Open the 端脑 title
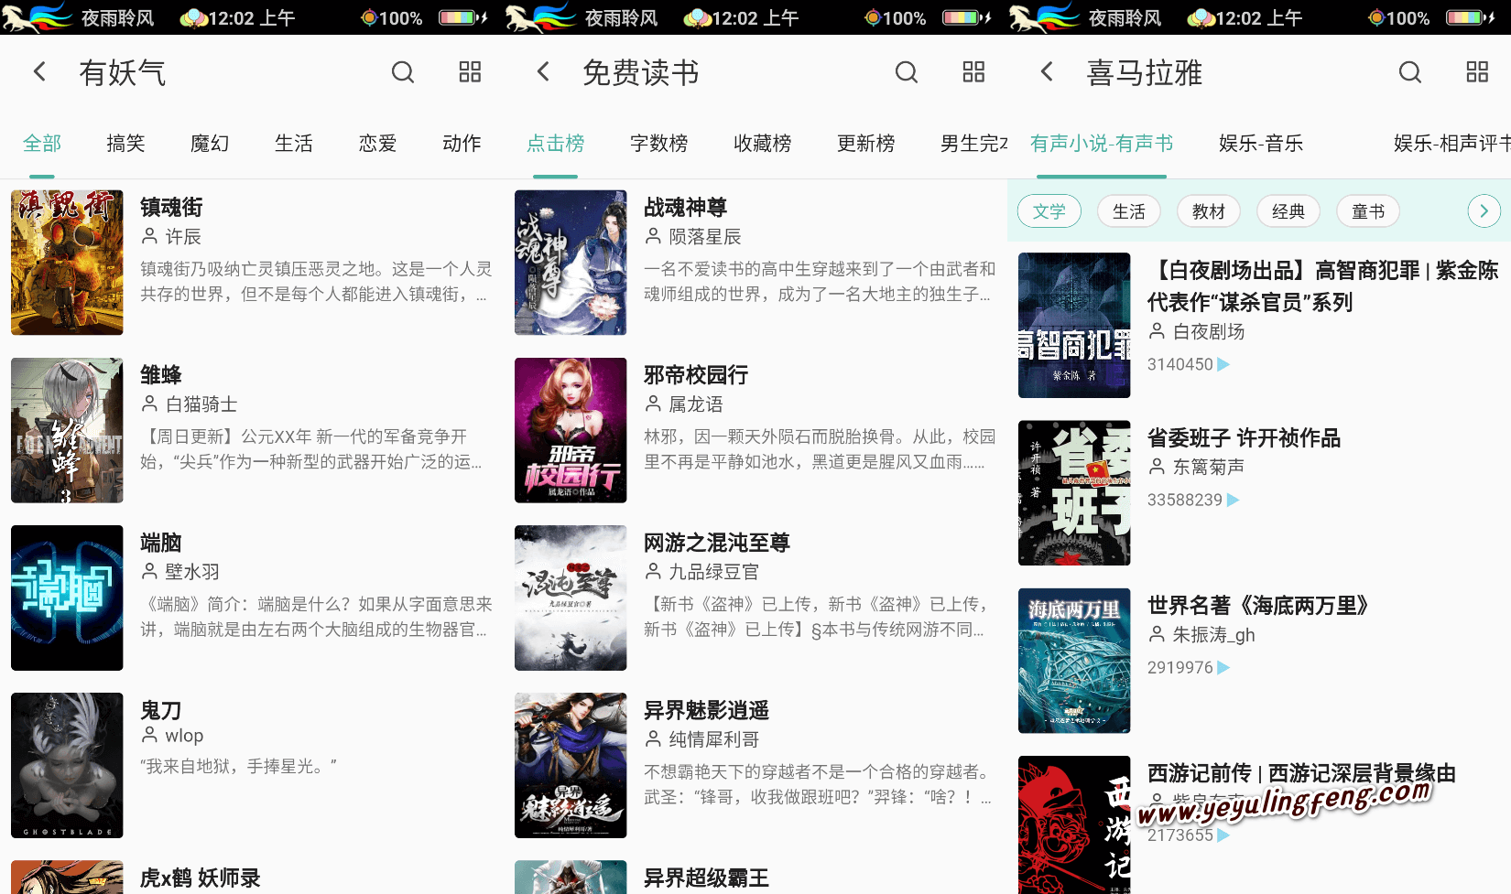 click(x=161, y=543)
